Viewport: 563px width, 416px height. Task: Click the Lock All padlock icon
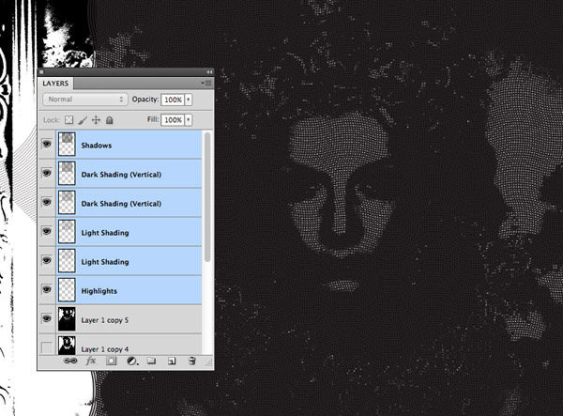[x=109, y=120]
